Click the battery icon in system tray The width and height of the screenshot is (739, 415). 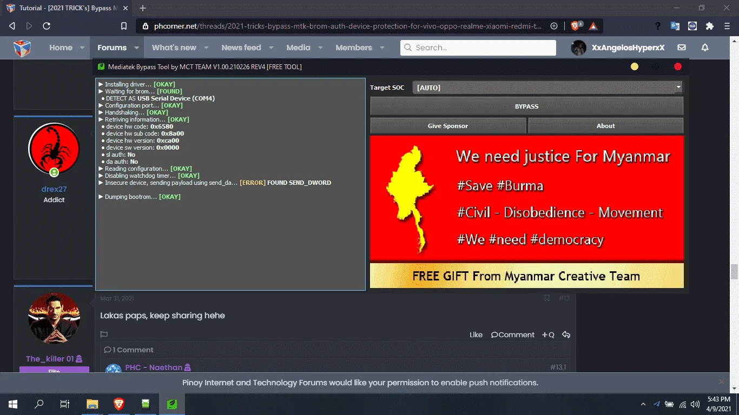670,404
